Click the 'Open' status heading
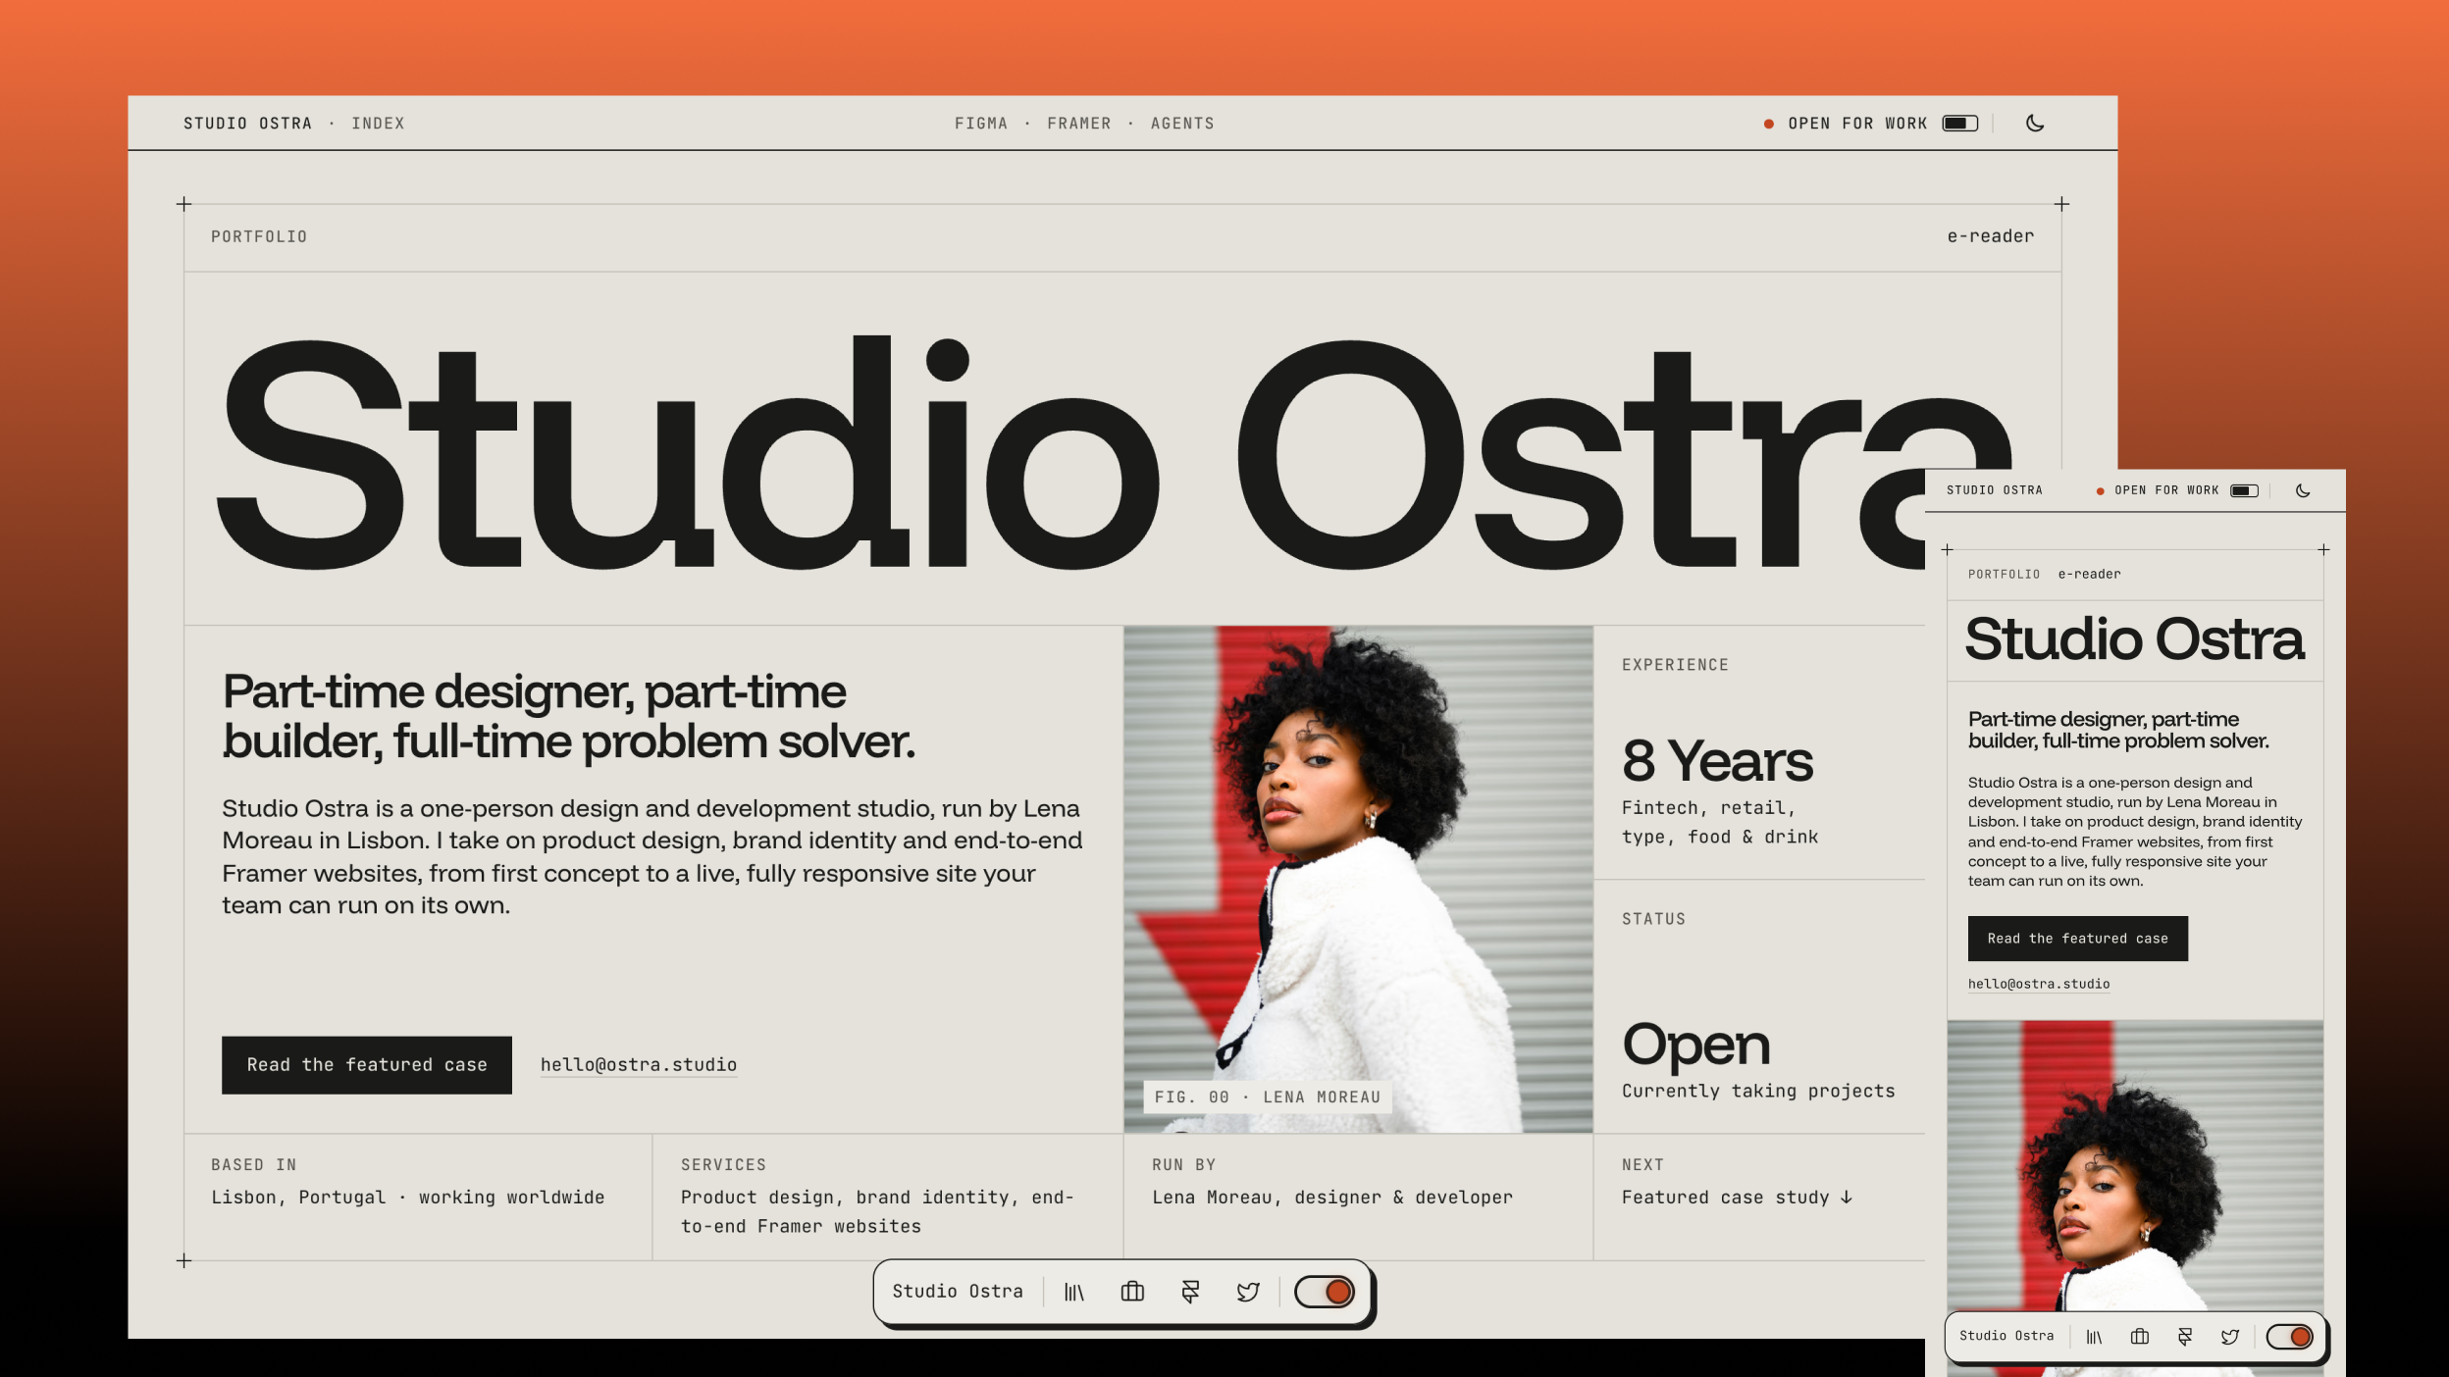Screen dimensions: 2449x1377 1696,1045
